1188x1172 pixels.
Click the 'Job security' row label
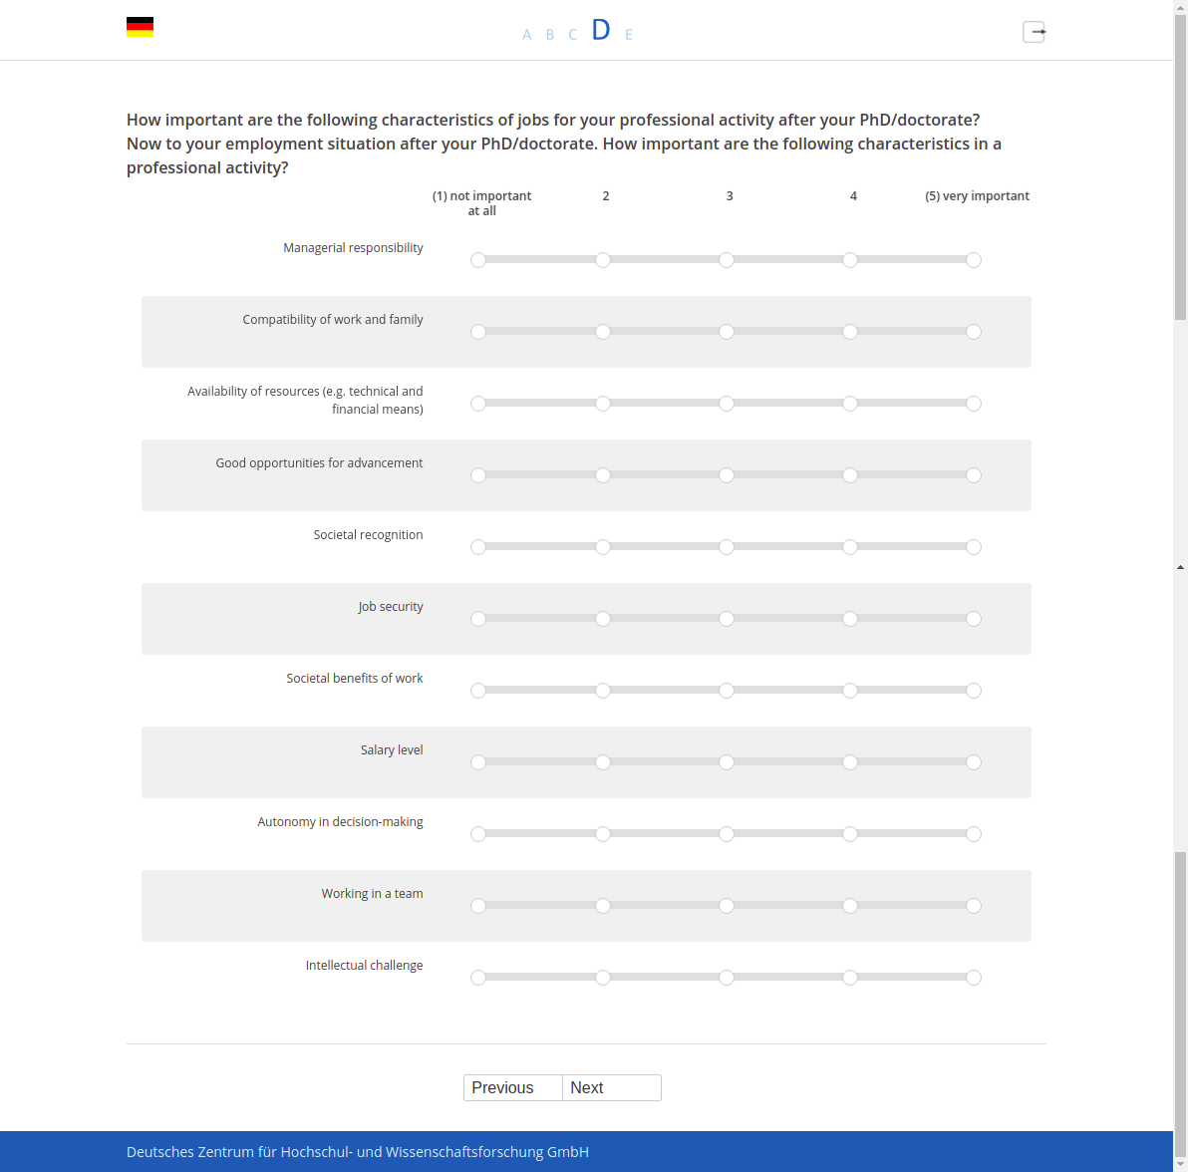[391, 607]
